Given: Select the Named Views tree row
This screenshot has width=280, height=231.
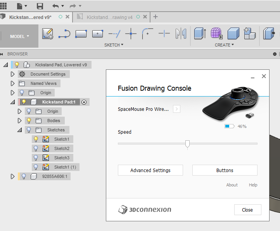Looking at the screenshot, I should [x=39, y=83].
